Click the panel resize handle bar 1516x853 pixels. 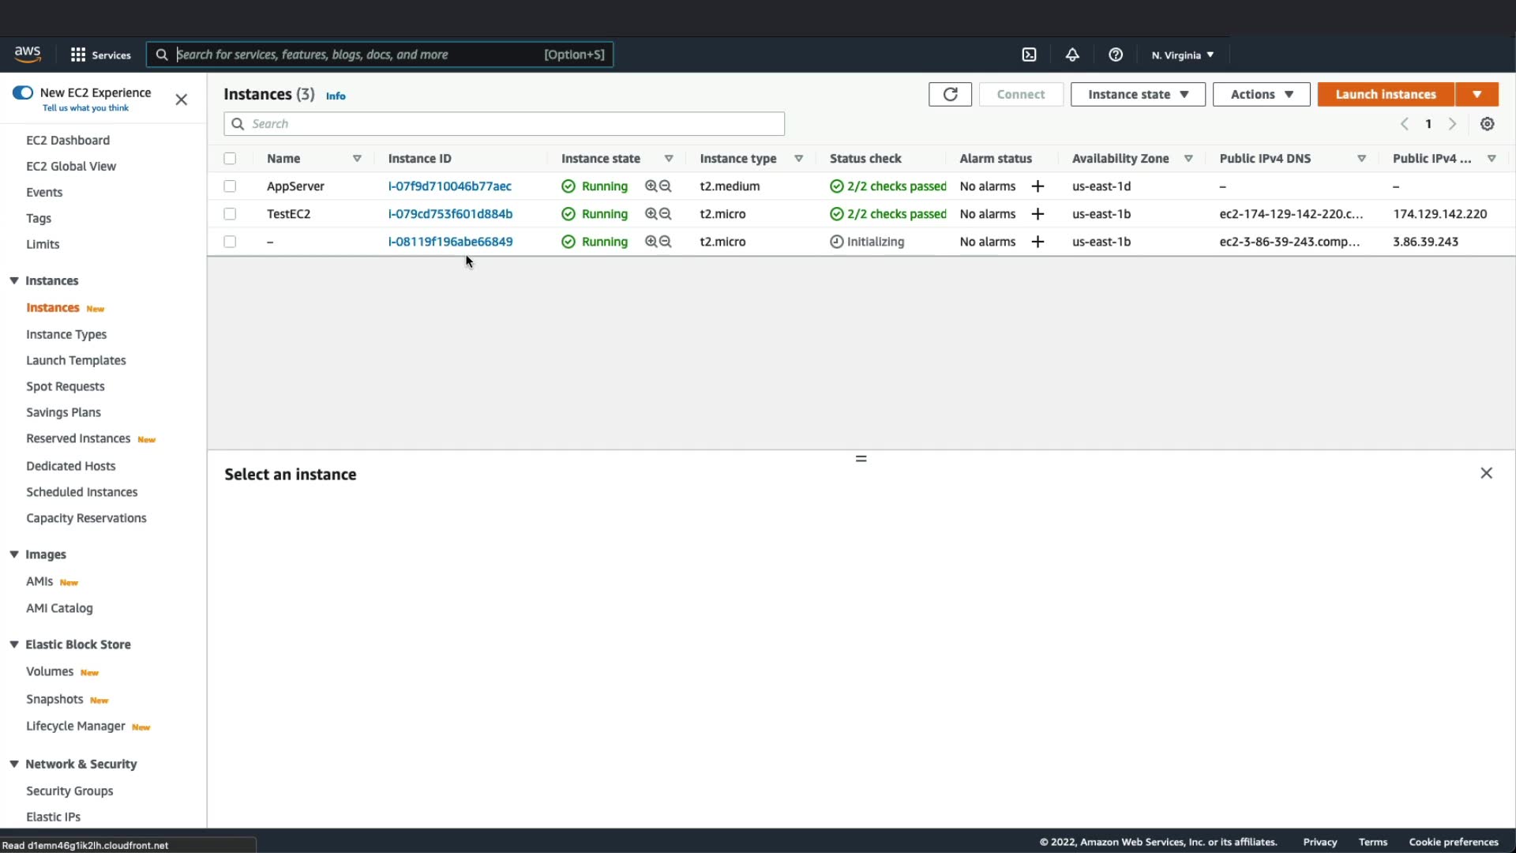pos(861,458)
